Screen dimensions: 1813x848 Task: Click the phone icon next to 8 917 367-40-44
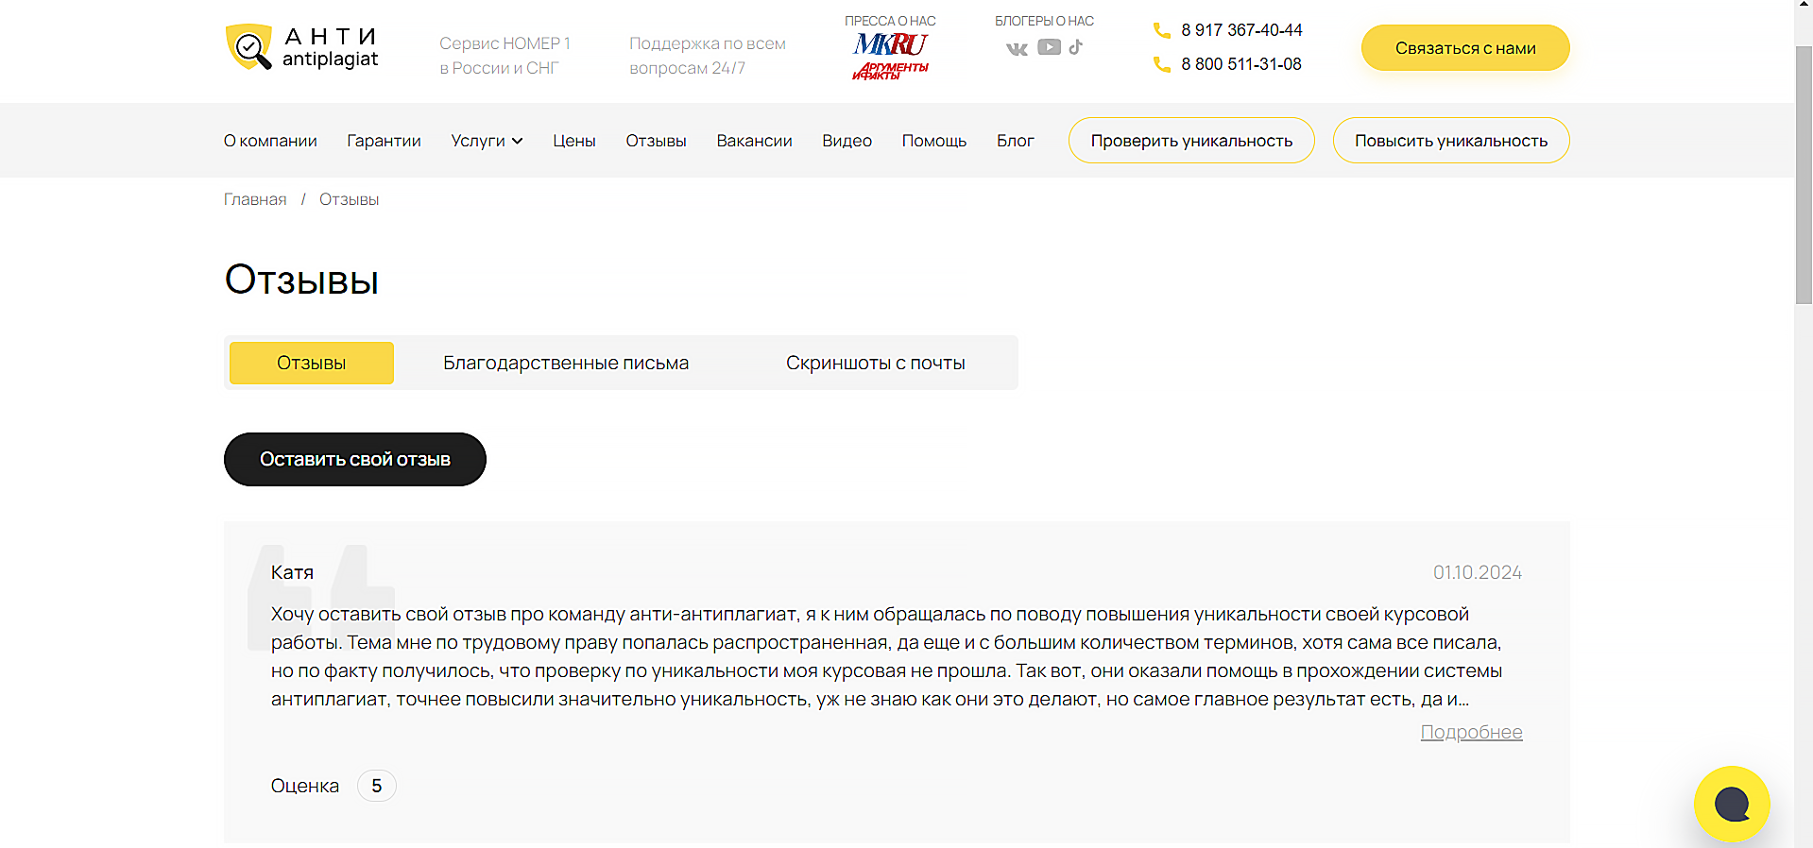tap(1162, 30)
